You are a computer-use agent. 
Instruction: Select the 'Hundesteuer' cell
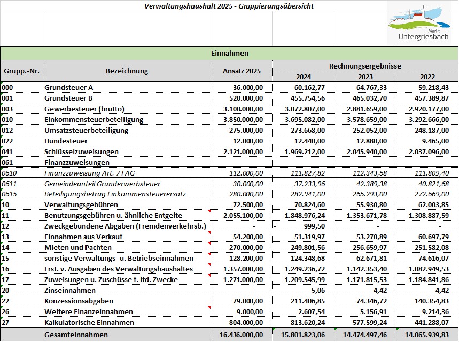(x=127, y=141)
